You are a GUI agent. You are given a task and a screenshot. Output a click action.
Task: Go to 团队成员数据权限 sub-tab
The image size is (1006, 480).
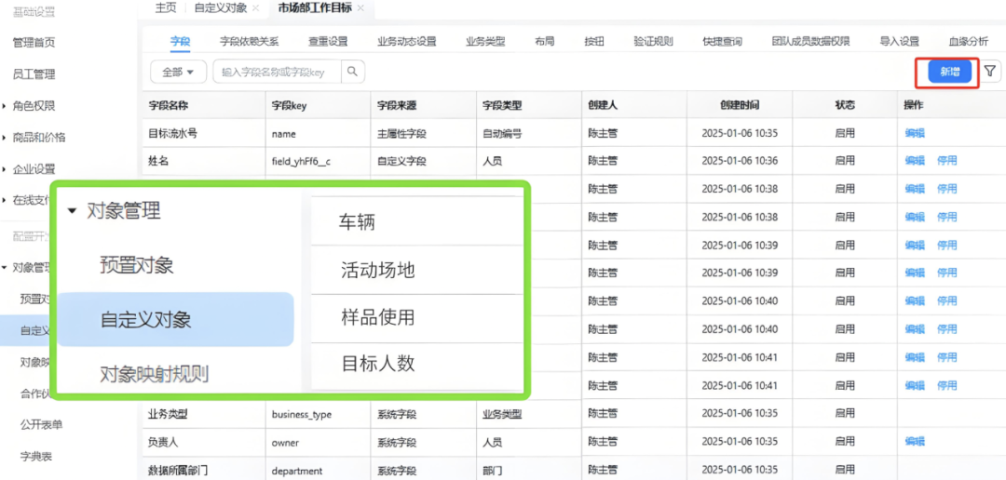tap(811, 42)
